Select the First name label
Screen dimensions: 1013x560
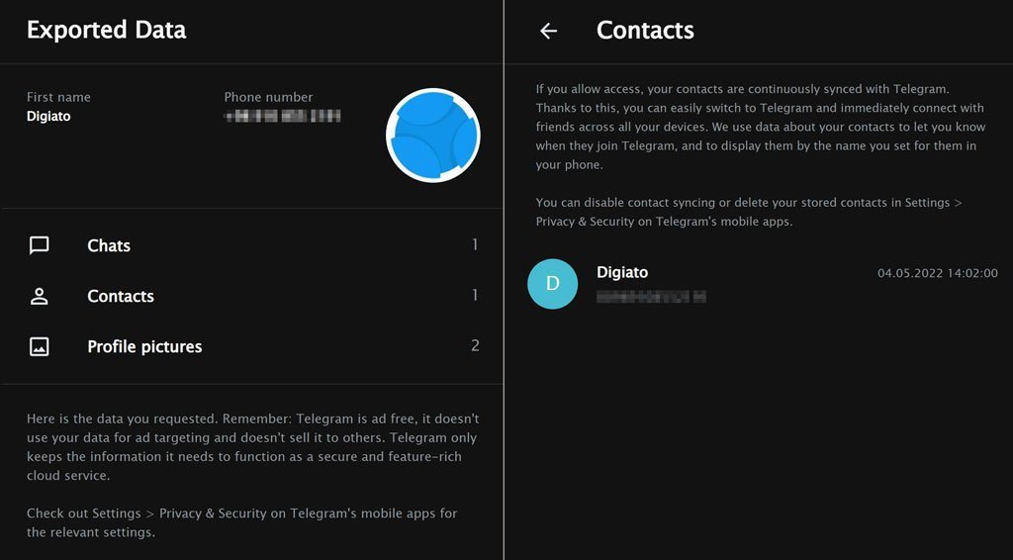tap(58, 97)
